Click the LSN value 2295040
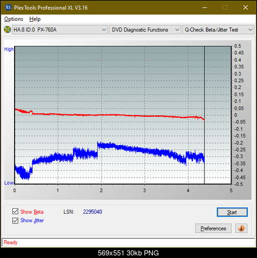 pos(93,212)
